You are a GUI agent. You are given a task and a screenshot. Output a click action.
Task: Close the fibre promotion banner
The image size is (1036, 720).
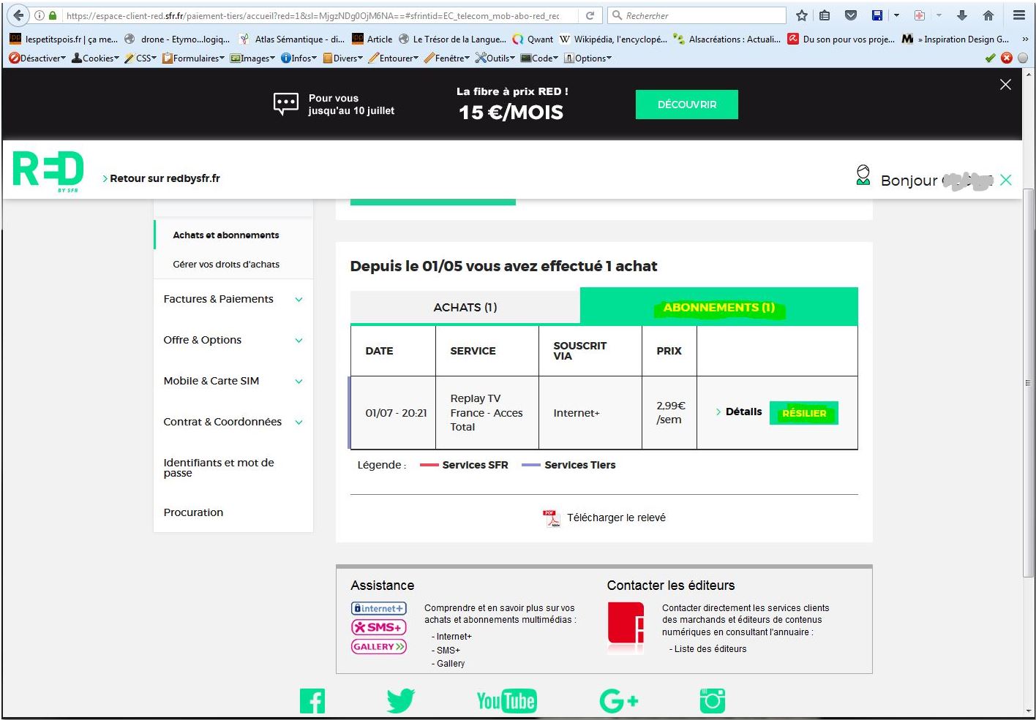tap(1005, 85)
